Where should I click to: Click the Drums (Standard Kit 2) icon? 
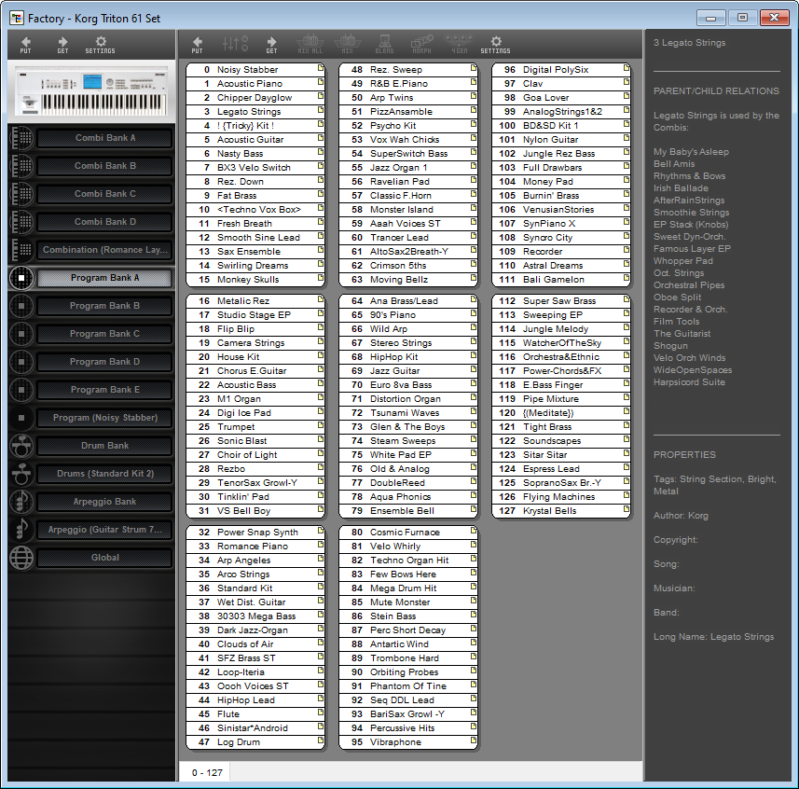coord(21,474)
